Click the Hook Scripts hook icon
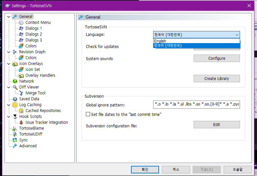The image size is (257, 176). 15,117
